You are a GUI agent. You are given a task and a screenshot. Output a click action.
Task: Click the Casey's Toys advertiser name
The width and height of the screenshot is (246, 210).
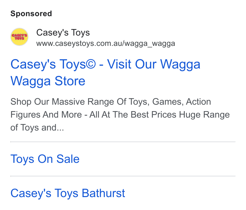click(63, 33)
